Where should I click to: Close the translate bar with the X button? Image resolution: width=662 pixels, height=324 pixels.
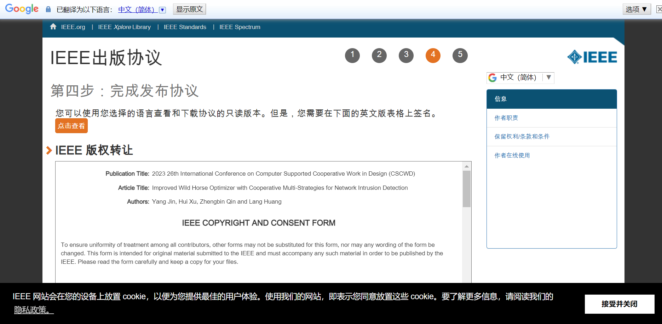pyautogui.click(x=659, y=9)
